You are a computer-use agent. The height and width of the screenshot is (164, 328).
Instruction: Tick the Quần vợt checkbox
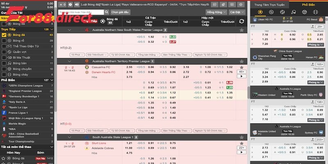(4, 52)
